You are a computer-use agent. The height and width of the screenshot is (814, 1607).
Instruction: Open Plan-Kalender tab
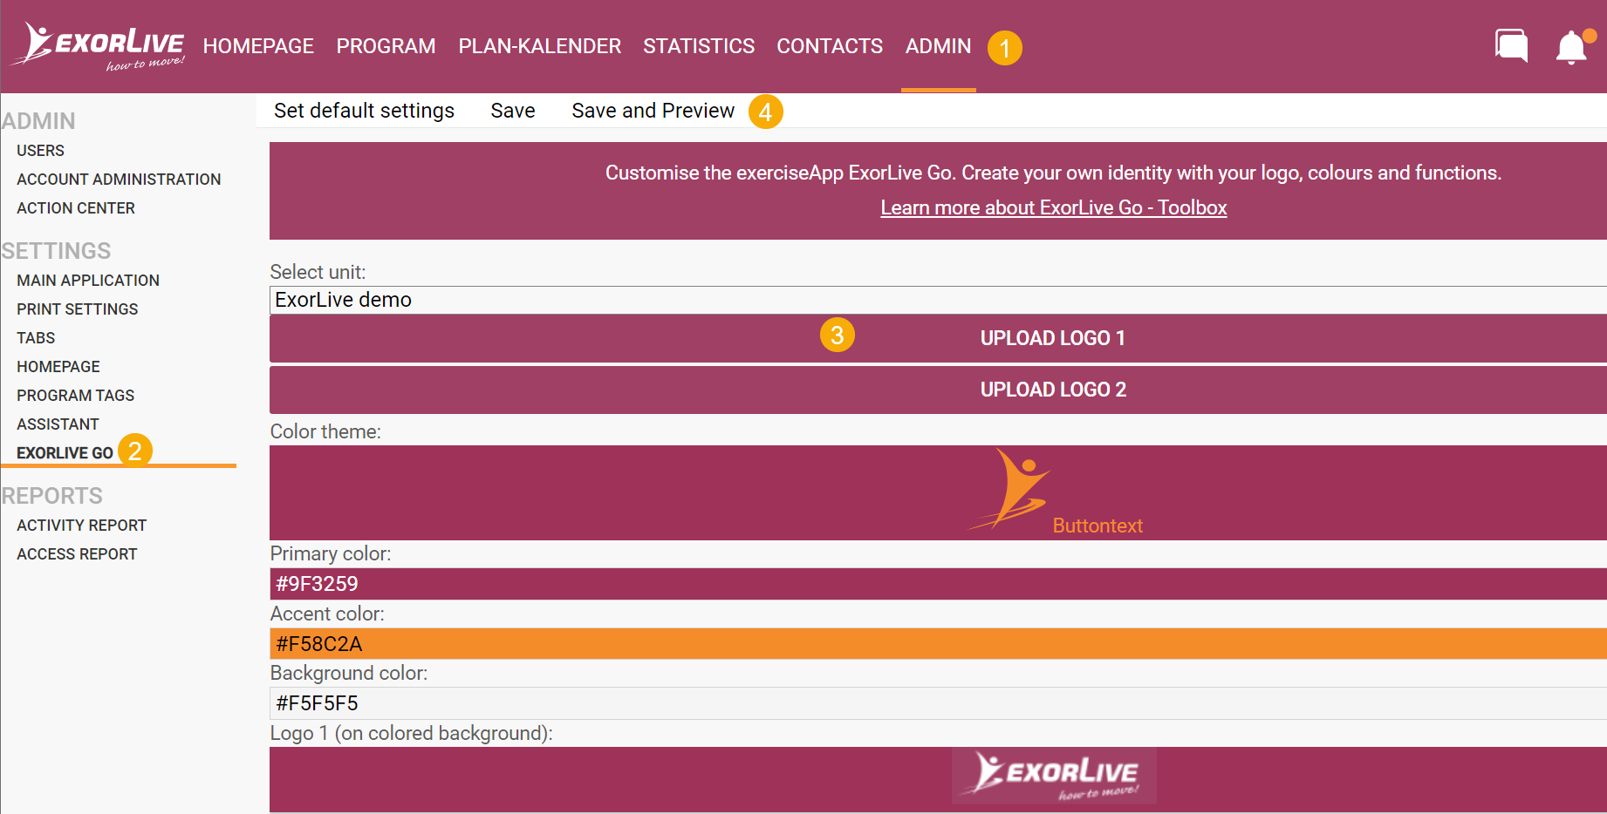tap(540, 46)
